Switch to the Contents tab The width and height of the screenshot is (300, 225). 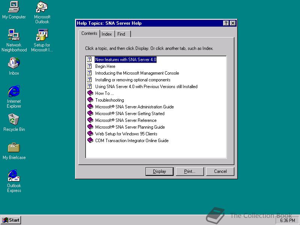point(89,33)
